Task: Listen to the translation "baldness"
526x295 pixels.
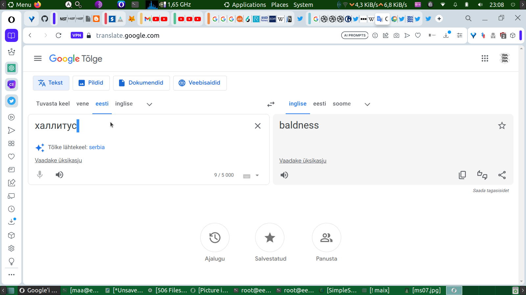Action: 284,175
